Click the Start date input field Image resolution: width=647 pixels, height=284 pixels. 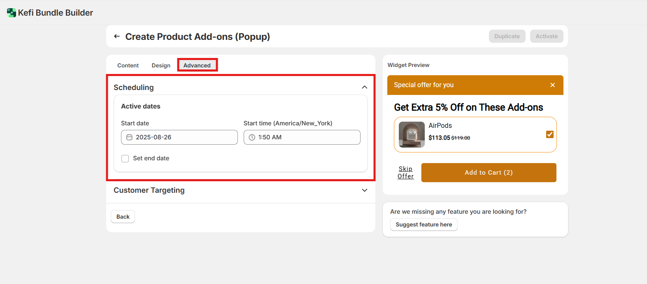click(185, 137)
